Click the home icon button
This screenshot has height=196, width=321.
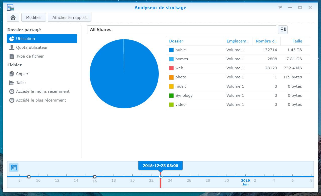13,18
